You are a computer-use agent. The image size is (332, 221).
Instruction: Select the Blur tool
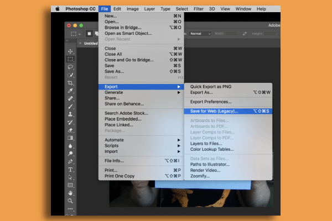(70, 146)
